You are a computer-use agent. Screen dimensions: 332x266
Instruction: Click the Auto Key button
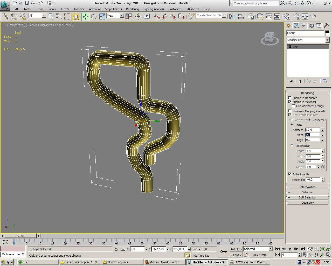click(x=236, y=249)
